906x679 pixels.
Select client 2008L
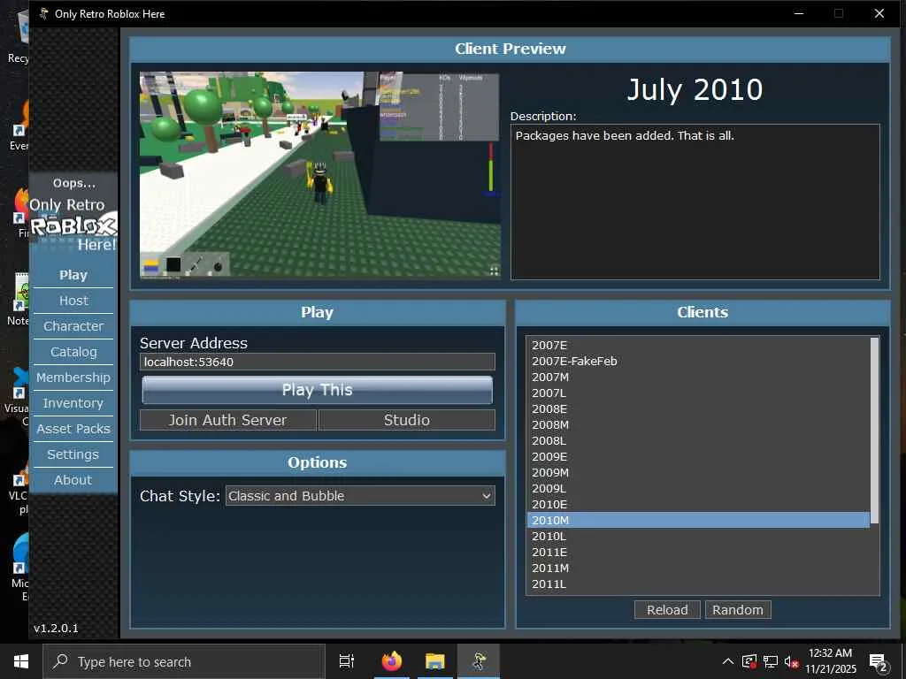[698, 440]
